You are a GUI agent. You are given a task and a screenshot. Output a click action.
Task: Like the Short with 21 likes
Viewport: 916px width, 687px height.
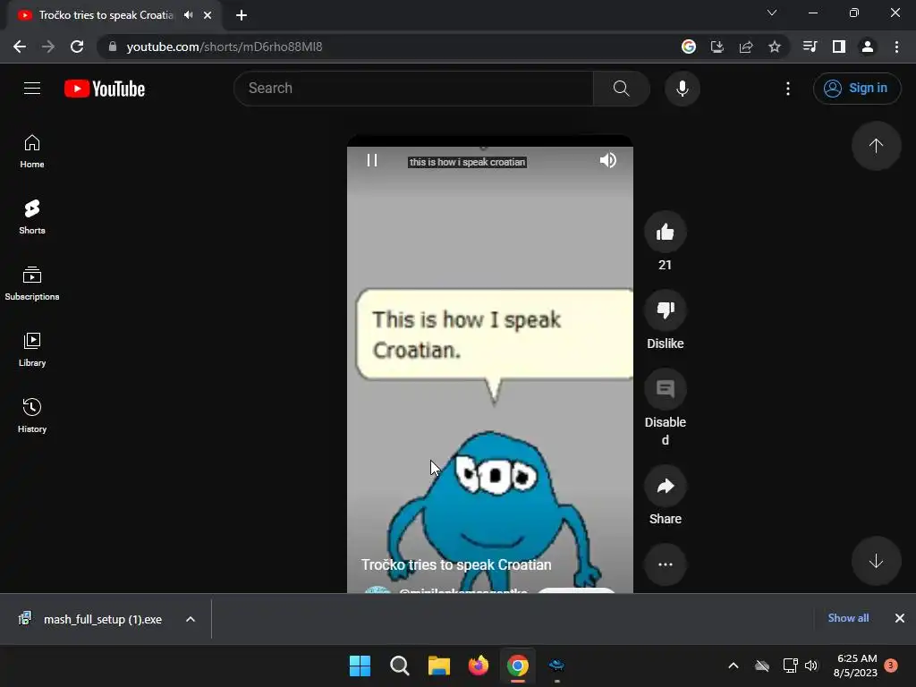coord(665,232)
